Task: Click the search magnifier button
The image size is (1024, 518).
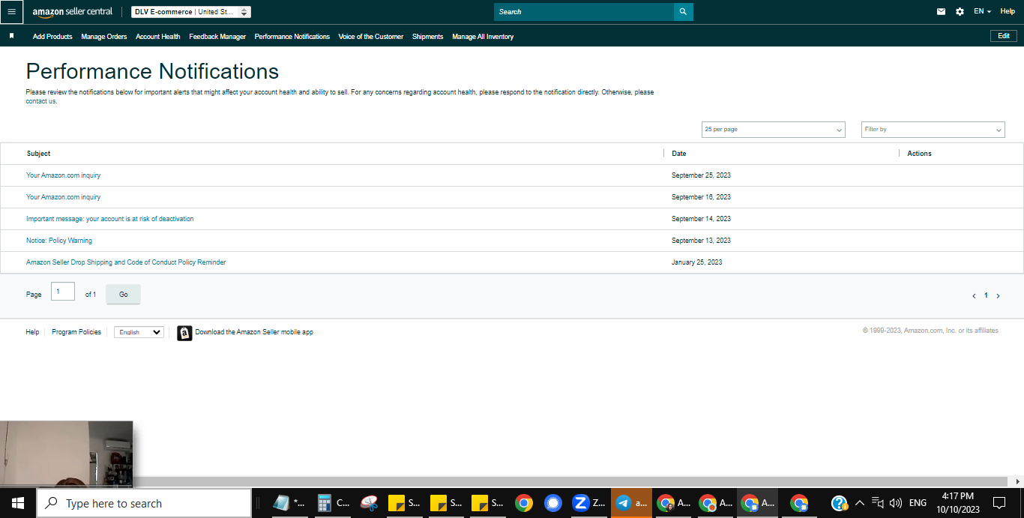Action: tap(683, 12)
